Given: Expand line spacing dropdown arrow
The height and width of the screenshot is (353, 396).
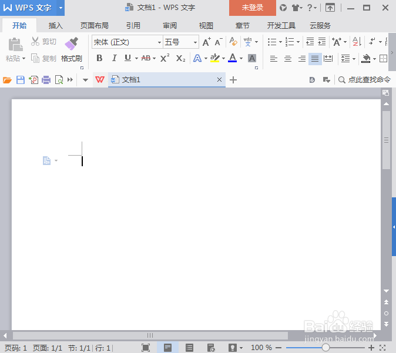Looking at the screenshot, I should (354, 59).
